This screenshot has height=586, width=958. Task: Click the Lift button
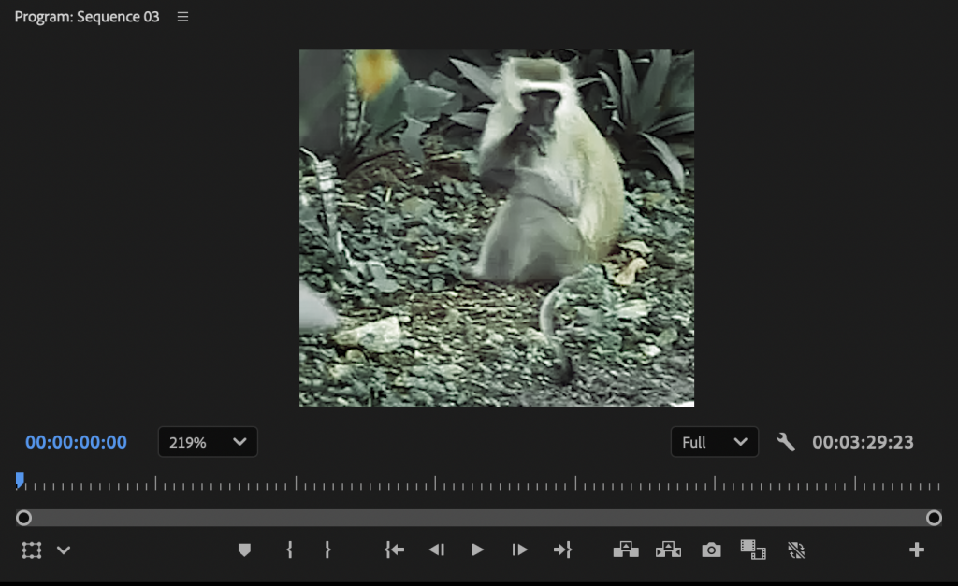626,550
